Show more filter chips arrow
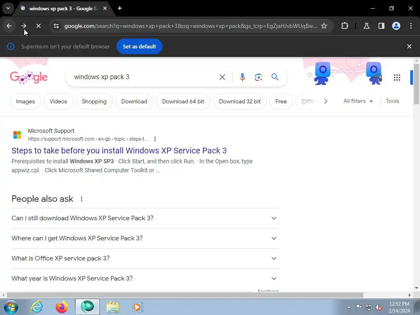Image resolution: width=420 pixels, height=315 pixels. [325, 102]
